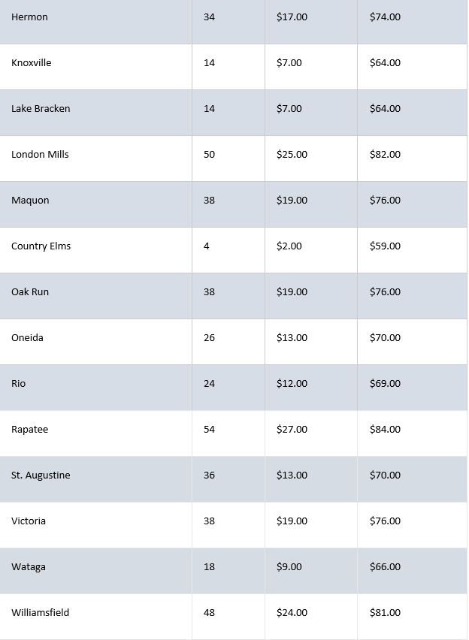
Task: Select the $76.00 total in Maquon row
Action: click(x=385, y=201)
